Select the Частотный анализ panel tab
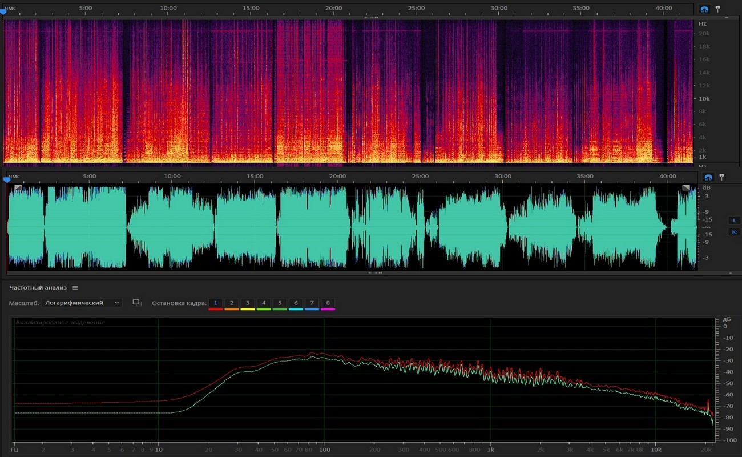The height and width of the screenshot is (457, 742). click(38, 288)
